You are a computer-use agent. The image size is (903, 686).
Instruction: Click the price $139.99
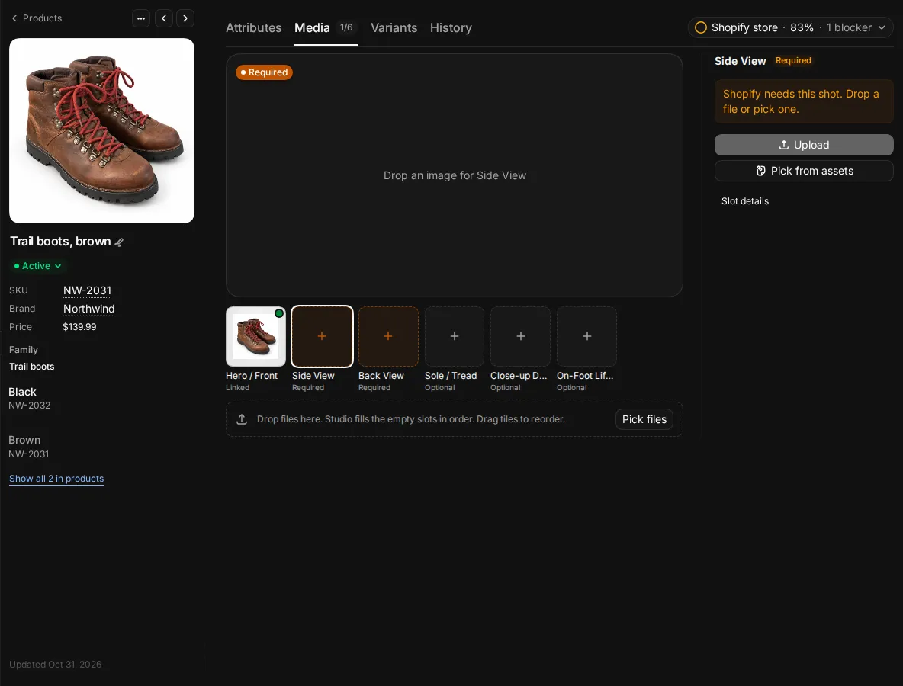79,327
